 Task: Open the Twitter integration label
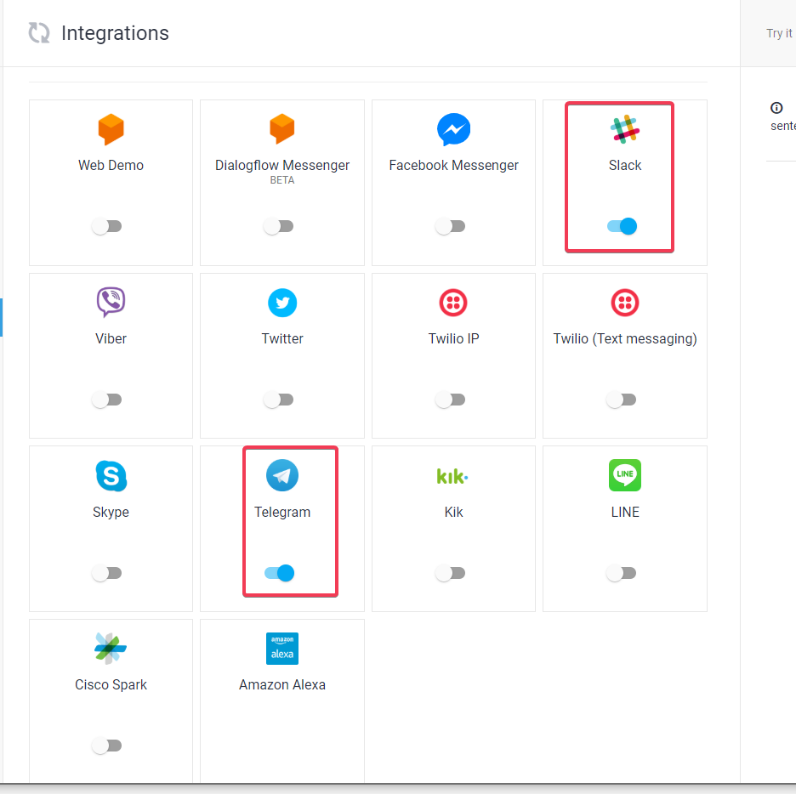[282, 339]
